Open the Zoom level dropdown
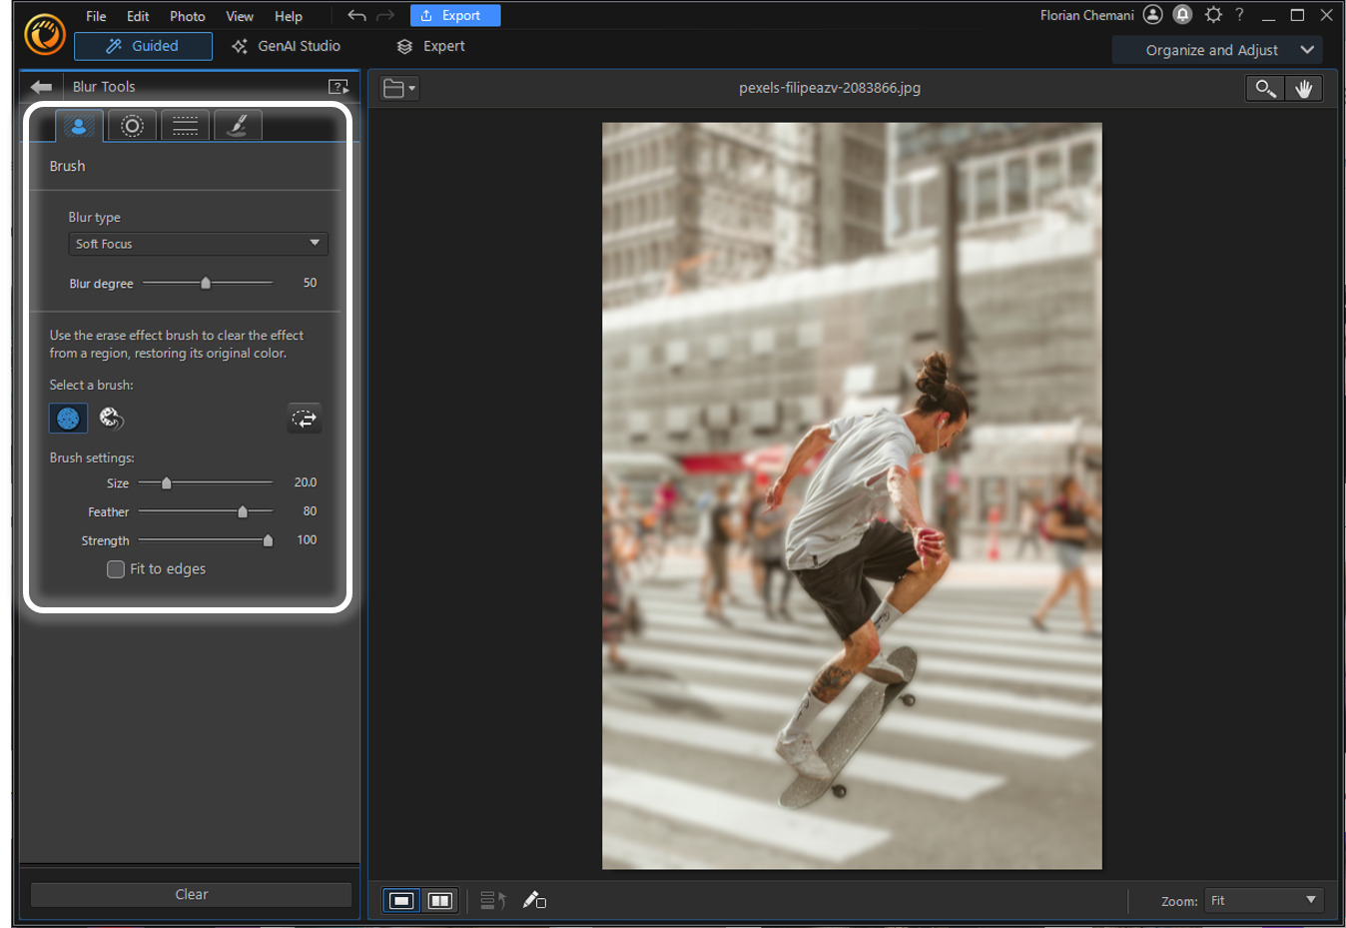 tap(1263, 900)
